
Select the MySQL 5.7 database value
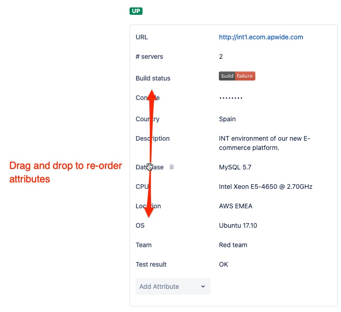(235, 167)
